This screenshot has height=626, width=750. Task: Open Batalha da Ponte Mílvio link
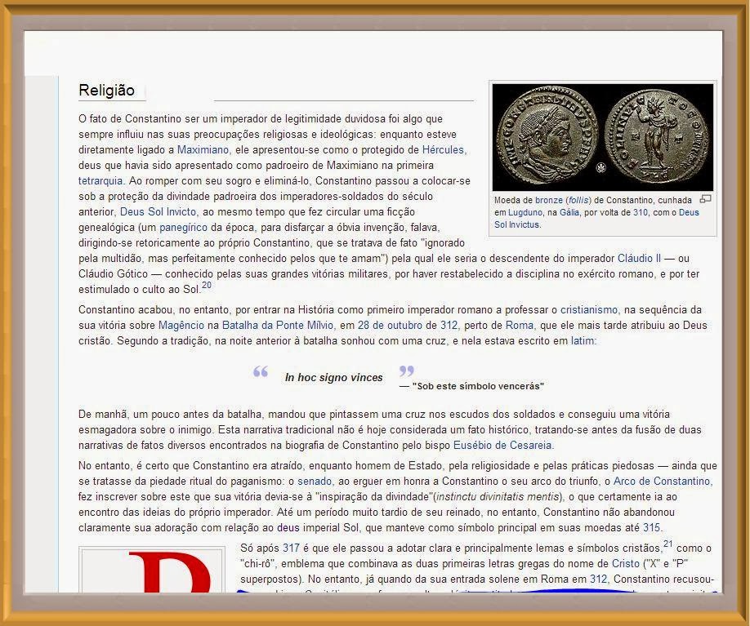click(278, 326)
